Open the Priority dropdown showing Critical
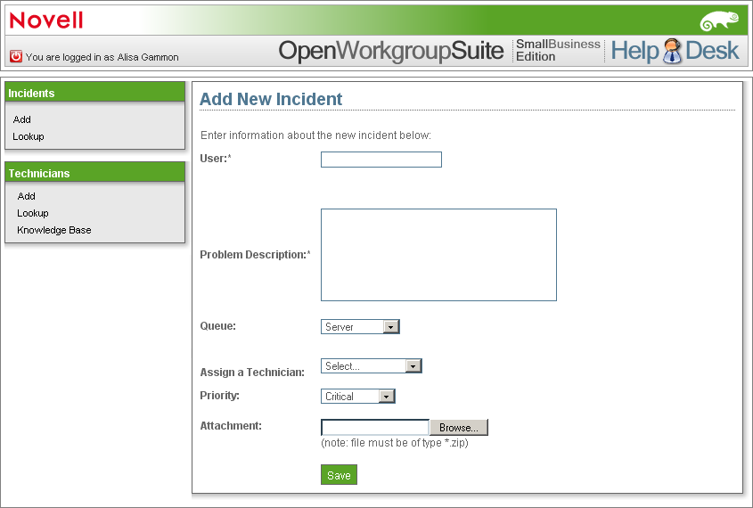The image size is (753, 508). [357, 396]
